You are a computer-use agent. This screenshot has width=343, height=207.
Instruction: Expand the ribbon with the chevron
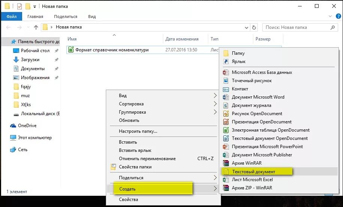pos(330,16)
